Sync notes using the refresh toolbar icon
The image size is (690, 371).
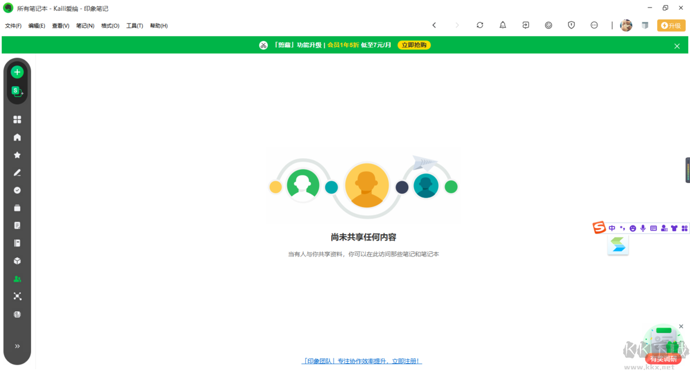coord(479,25)
